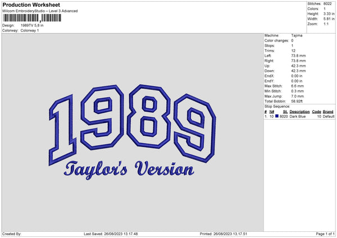Screen dimensions: 337x238
Task: Click the 'Dark Blue' description cell
Action: click(298, 116)
